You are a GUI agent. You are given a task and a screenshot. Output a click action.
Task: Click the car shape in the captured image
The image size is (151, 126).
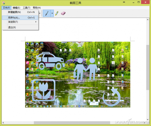click(50, 61)
